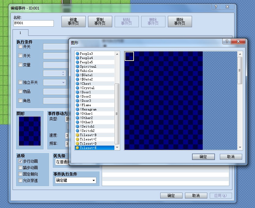Click the yellow icon beside Tileset-C
This screenshot has width=255, height=208.
click(77, 139)
